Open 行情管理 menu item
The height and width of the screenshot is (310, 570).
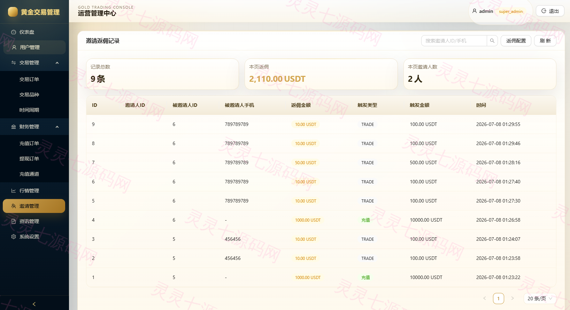[x=34, y=191]
